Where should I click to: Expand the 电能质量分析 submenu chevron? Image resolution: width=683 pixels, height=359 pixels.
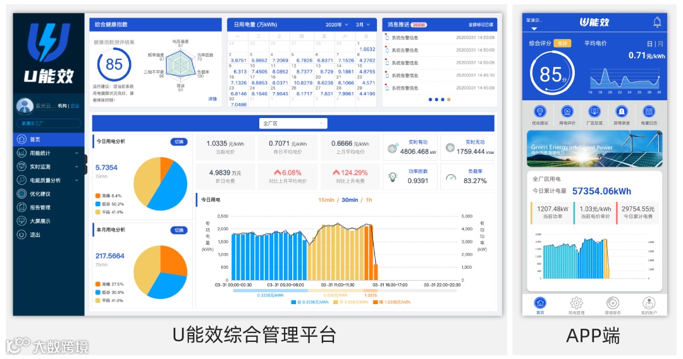pyautogui.click(x=77, y=180)
